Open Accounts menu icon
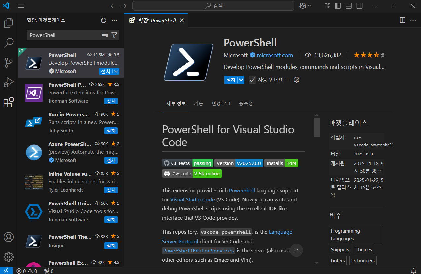The image size is (421, 274). coord(9,237)
